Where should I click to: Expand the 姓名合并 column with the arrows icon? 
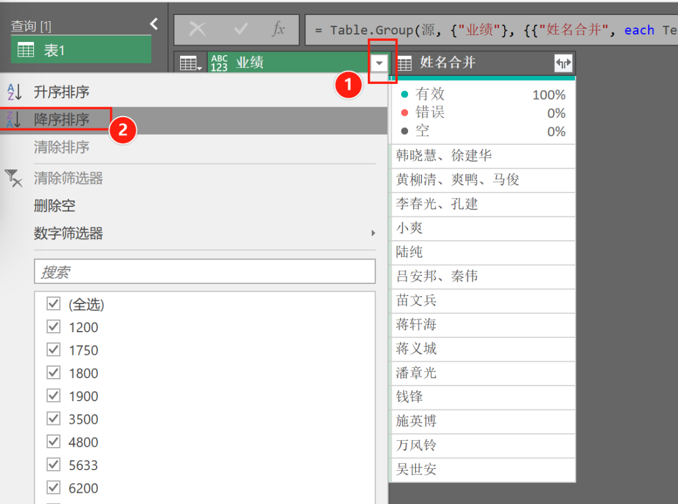563,63
